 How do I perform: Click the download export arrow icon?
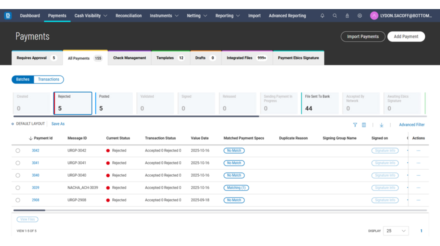382,125
